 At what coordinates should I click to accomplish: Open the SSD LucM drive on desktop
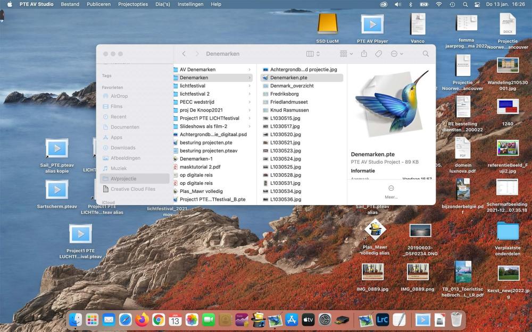click(328, 25)
